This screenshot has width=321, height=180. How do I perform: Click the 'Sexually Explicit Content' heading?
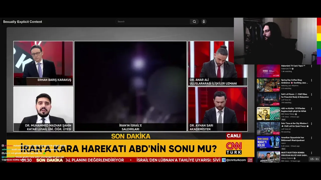[23, 22]
